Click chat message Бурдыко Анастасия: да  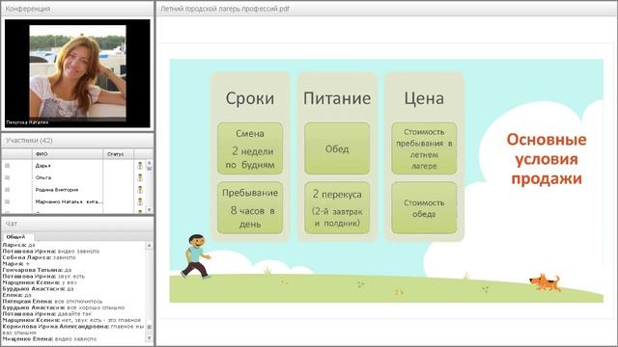(x=38, y=289)
